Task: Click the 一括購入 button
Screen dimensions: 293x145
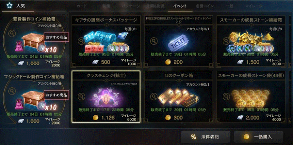Action: point(259,137)
